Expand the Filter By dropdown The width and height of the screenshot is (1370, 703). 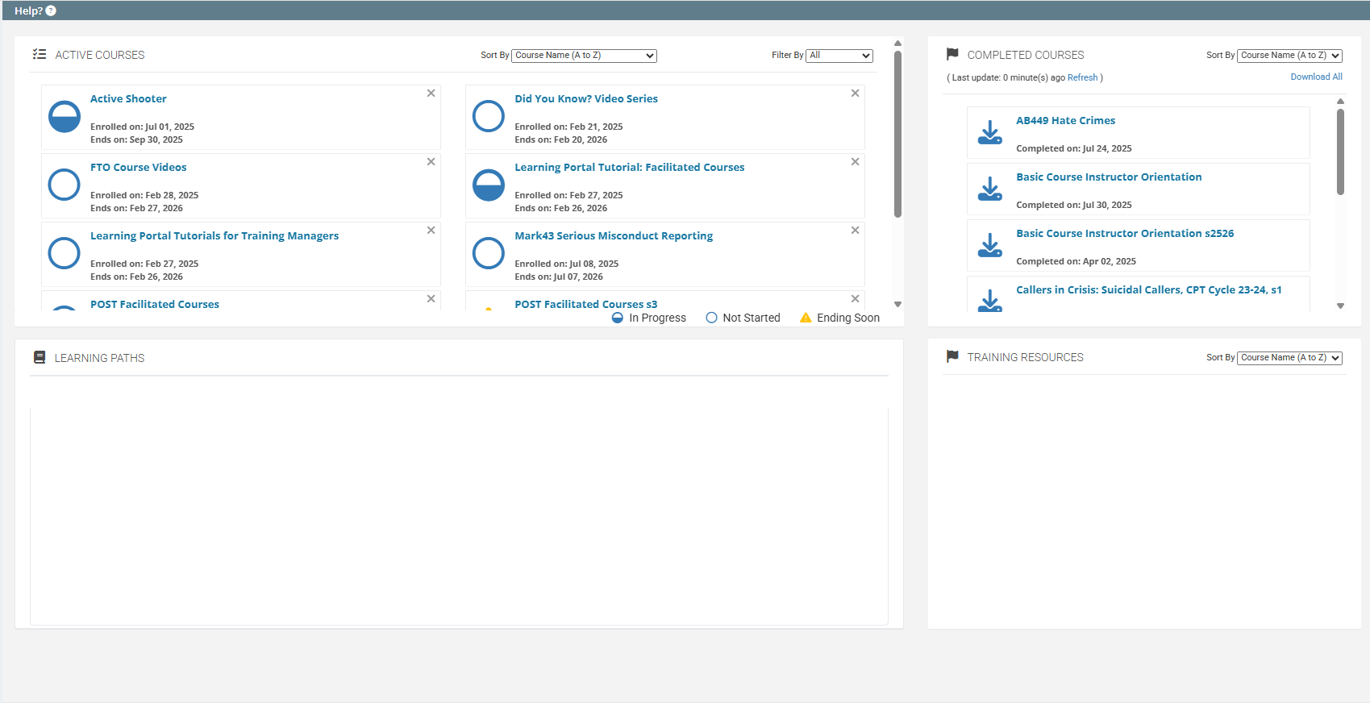coord(839,56)
